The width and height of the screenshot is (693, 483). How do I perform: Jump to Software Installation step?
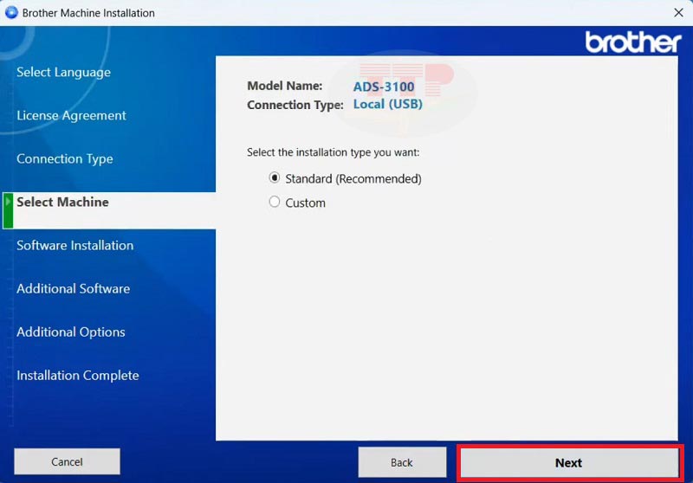coord(74,245)
